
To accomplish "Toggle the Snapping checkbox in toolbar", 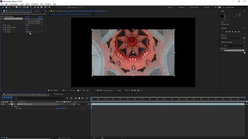I will click(69, 7).
